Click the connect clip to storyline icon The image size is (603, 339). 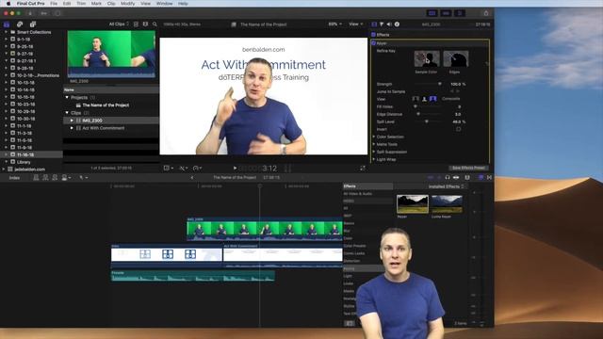click(x=36, y=178)
